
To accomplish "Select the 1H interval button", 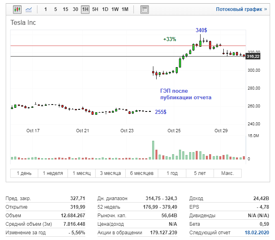I will [x=85, y=9].
